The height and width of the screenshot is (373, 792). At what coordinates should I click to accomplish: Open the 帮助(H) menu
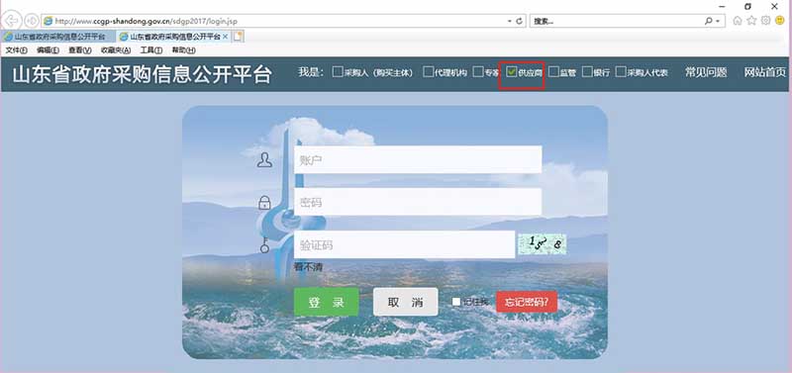pos(183,50)
